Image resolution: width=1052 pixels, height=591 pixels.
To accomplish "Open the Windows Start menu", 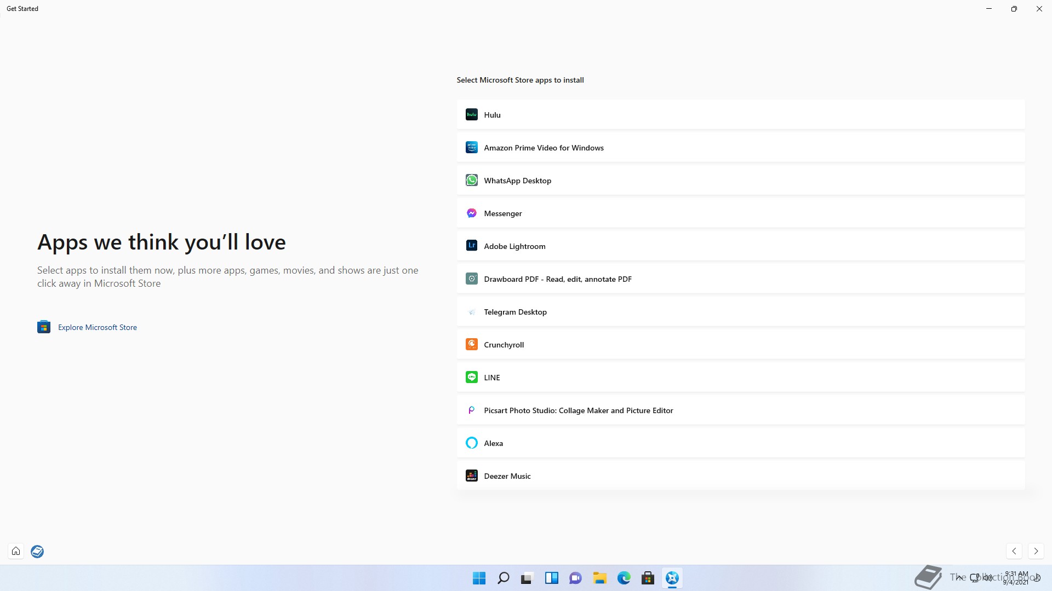I will coord(479,578).
